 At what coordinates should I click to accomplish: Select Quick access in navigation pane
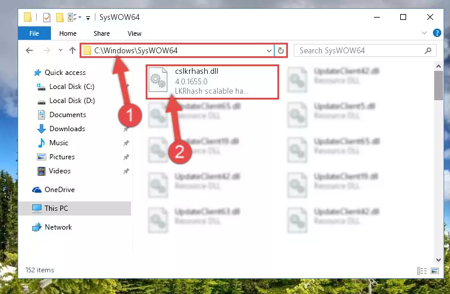click(65, 73)
